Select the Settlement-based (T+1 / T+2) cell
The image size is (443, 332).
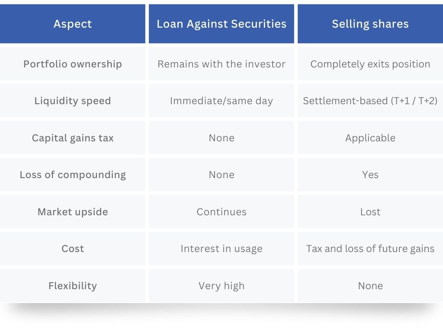370,101
